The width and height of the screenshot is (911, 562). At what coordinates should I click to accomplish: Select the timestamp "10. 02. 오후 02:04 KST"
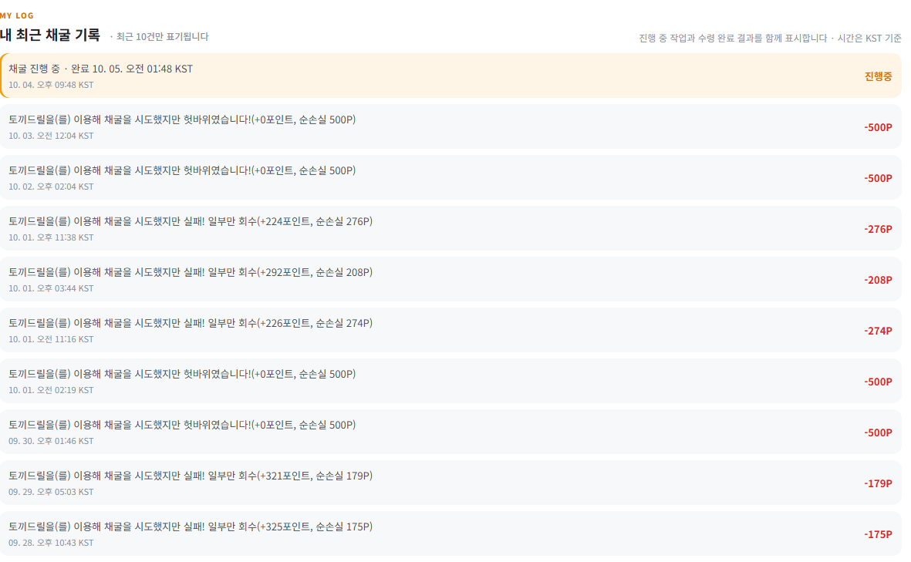51,187
